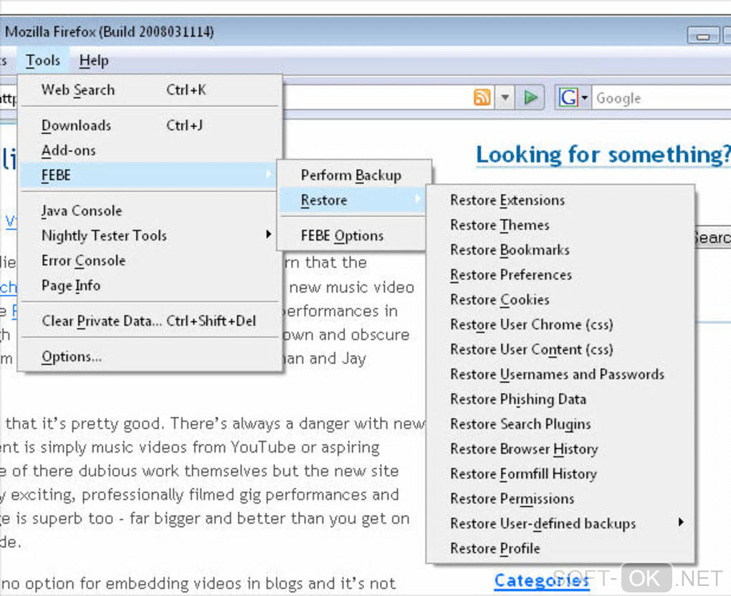731x596 pixels.
Task: Select Restore Permissions
Action: point(560,499)
